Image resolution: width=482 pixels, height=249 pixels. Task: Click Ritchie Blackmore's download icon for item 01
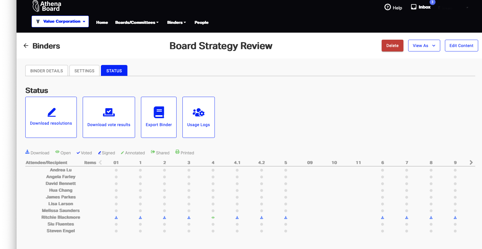[116, 218]
